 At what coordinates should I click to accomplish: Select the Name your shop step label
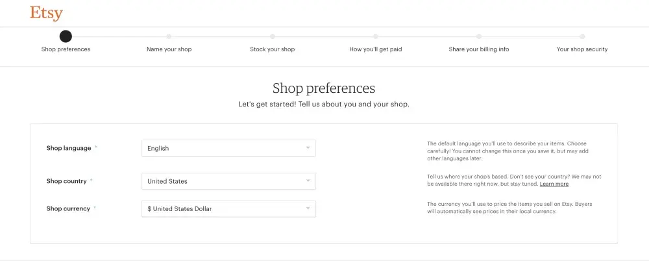tap(169, 49)
